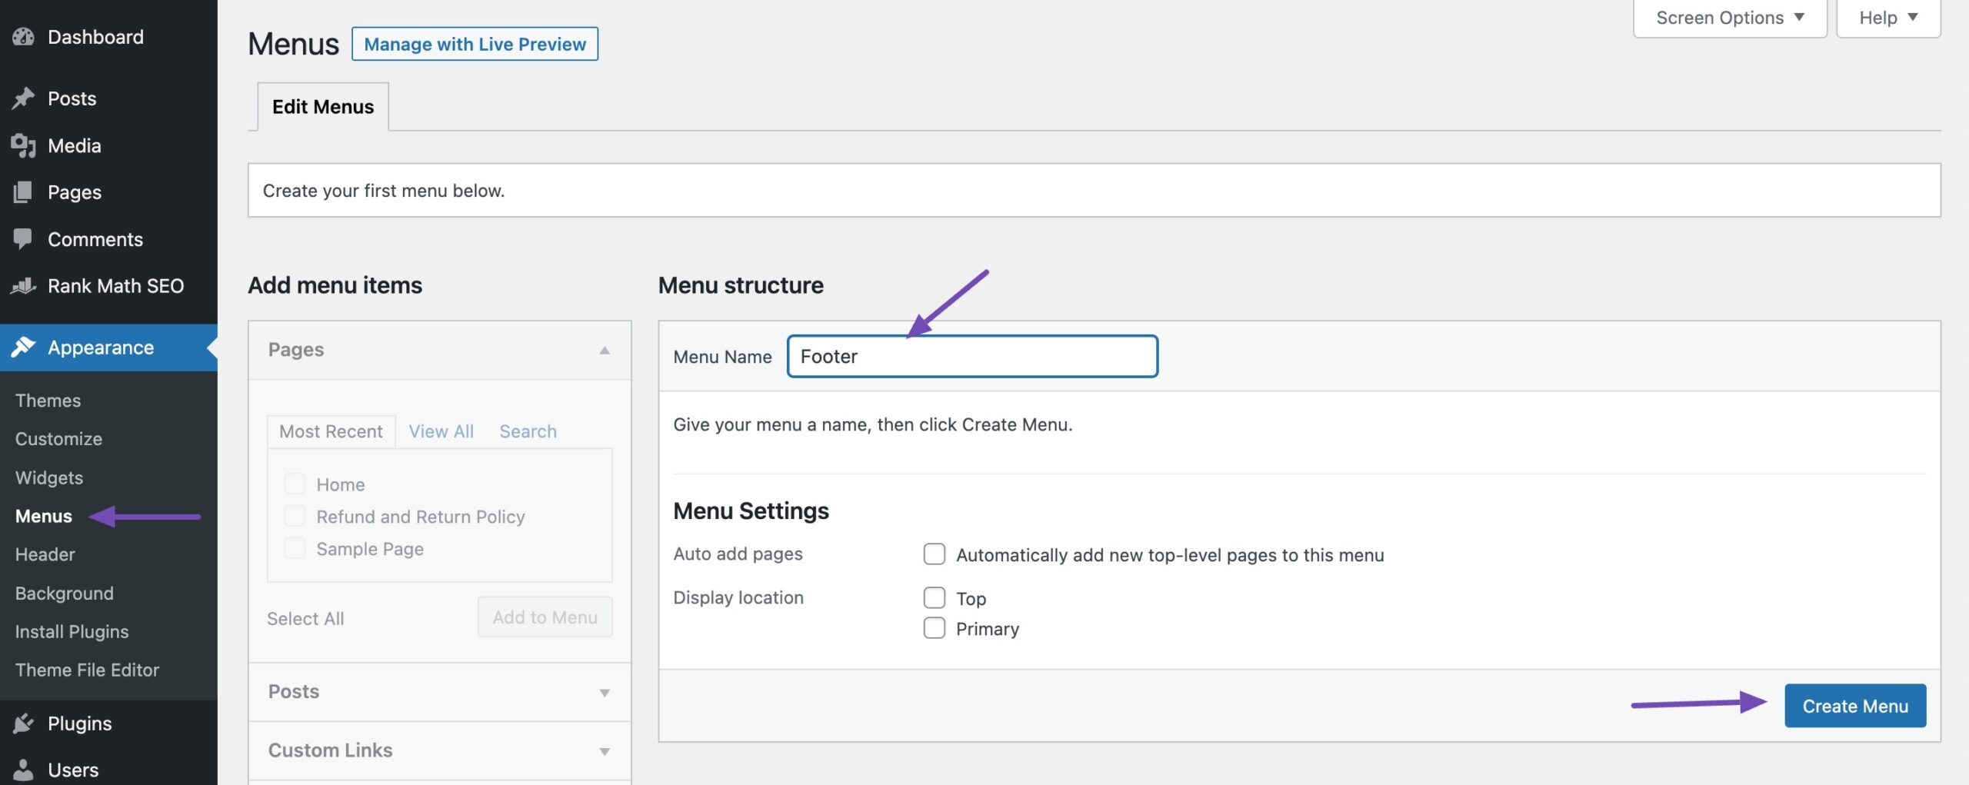Open the Plugins menu item

(x=108, y=723)
